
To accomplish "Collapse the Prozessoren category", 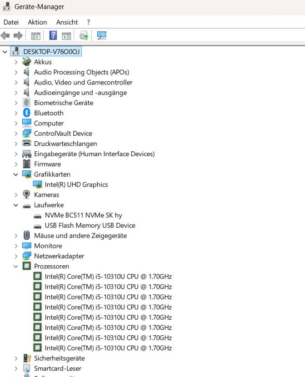I will (x=16, y=267).
